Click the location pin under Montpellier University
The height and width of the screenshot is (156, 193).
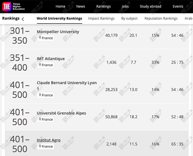pyautogui.click(x=40, y=38)
